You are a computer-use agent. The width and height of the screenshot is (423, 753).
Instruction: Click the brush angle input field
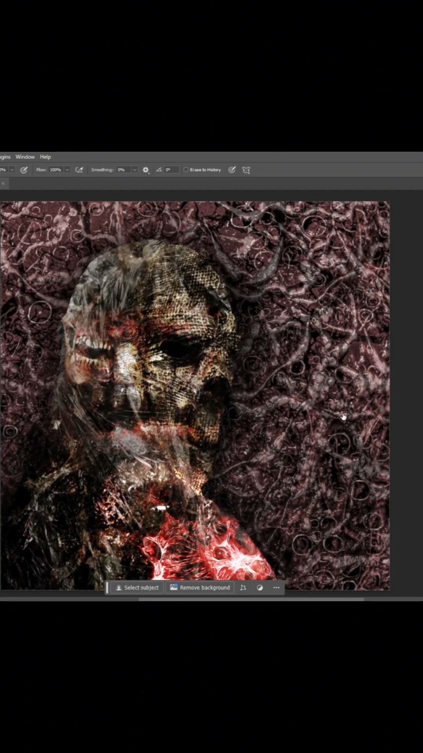[x=171, y=170]
